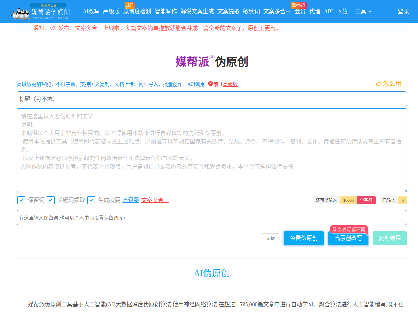Expand the 工具 dropdown menu

click(x=363, y=12)
